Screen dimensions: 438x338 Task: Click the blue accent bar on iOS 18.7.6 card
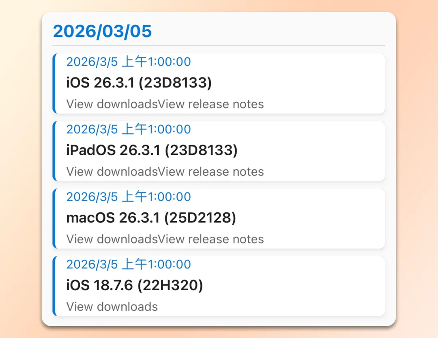click(54, 286)
